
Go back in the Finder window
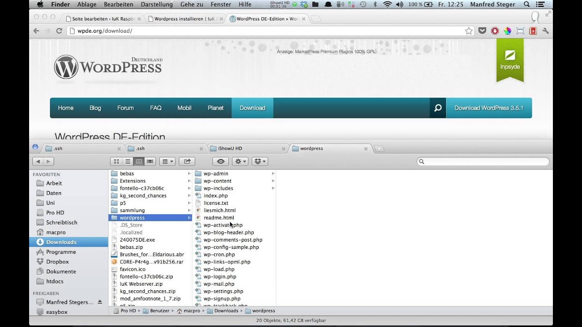click(x=38, y=161)
